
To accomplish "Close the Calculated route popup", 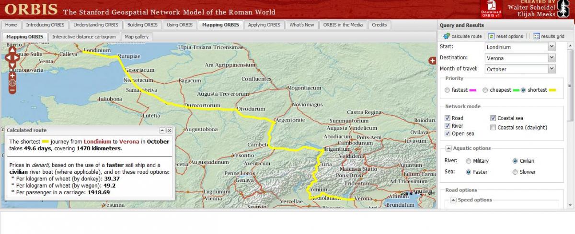I will 169,130.
